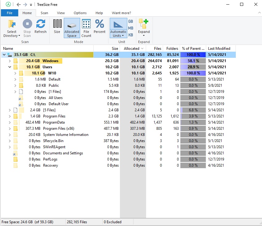This screenshot has height=226, width=262.
Task: Sort by the Size column header
Action: pos(107,49)
